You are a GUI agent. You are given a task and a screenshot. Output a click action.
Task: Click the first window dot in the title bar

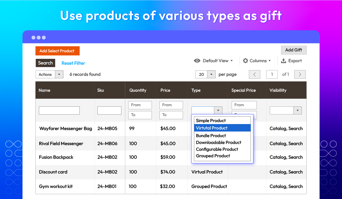(x=33, y=37)
